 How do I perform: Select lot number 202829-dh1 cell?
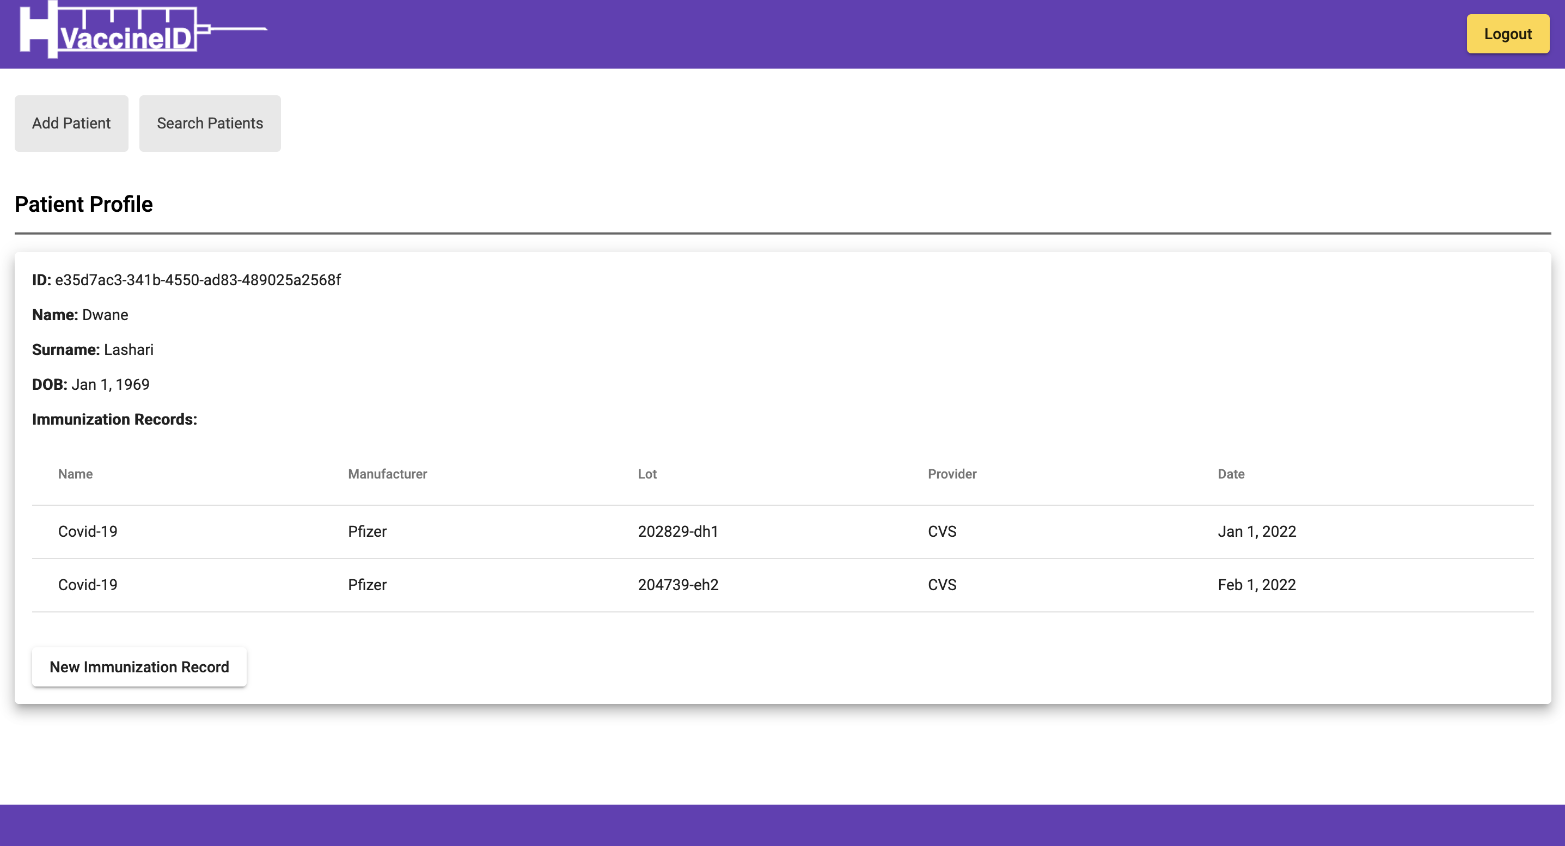[x=677, y=531]
